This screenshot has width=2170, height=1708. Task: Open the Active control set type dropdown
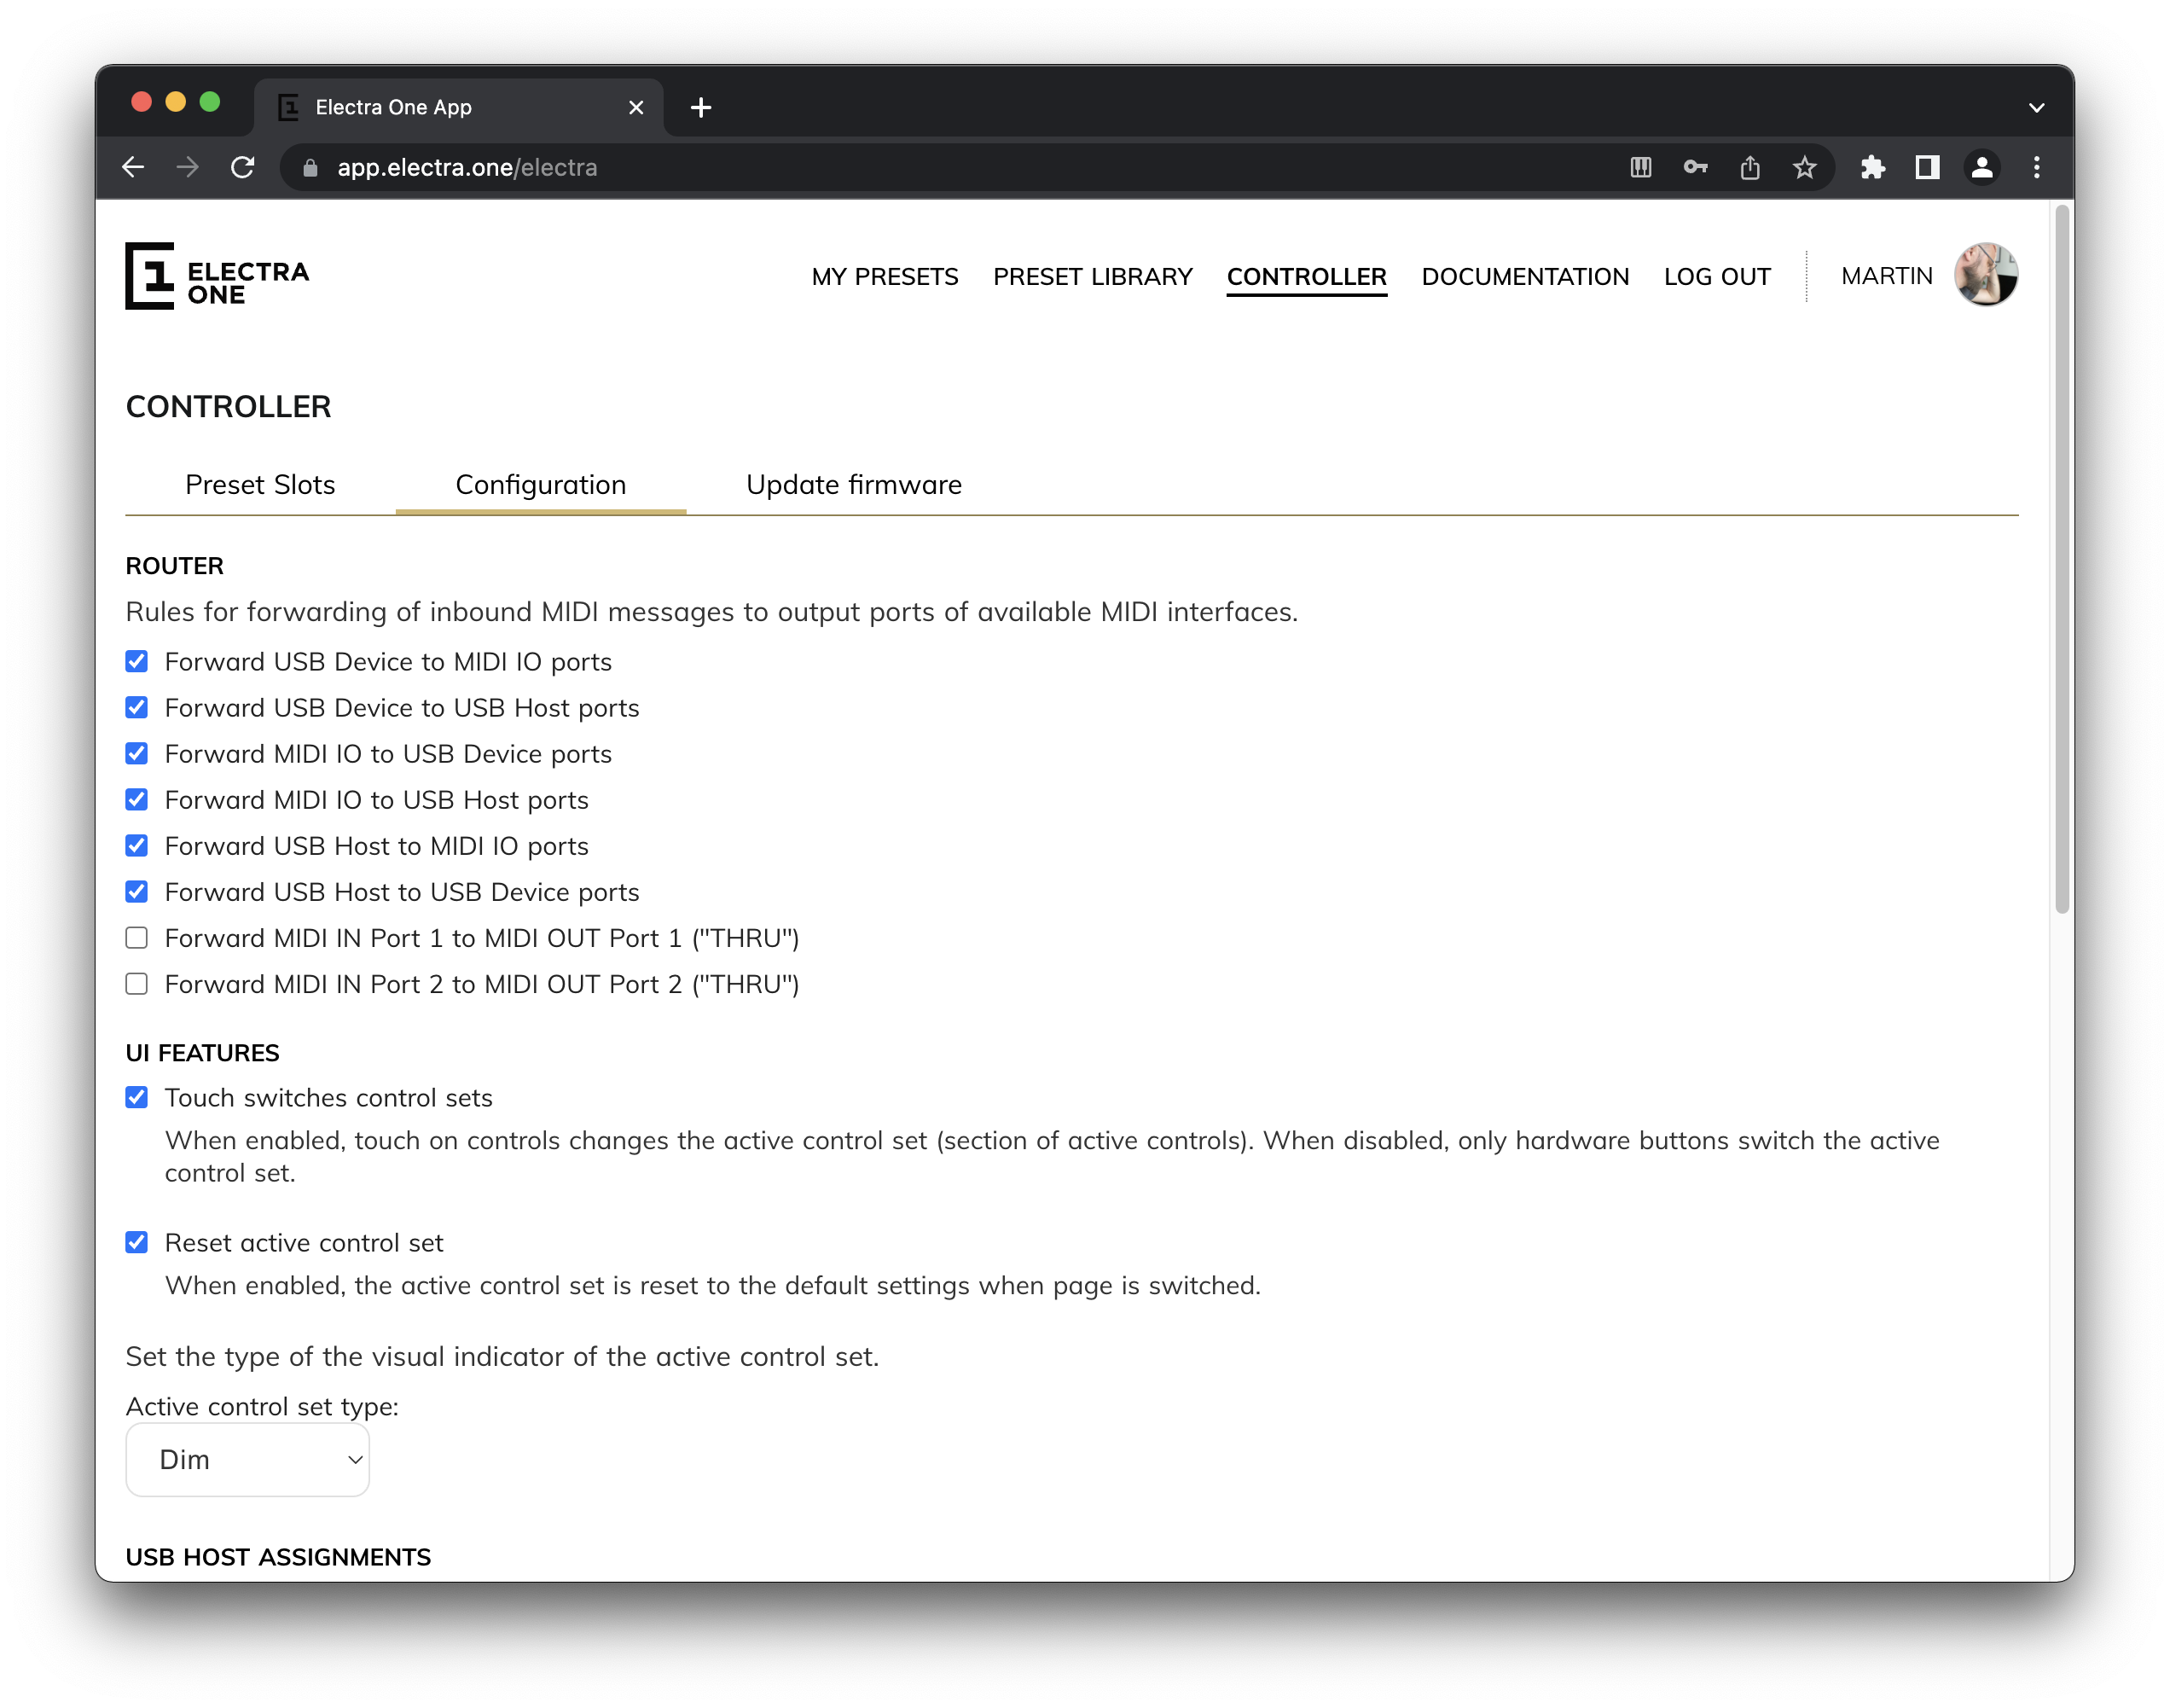click(x=248, y=1459)
